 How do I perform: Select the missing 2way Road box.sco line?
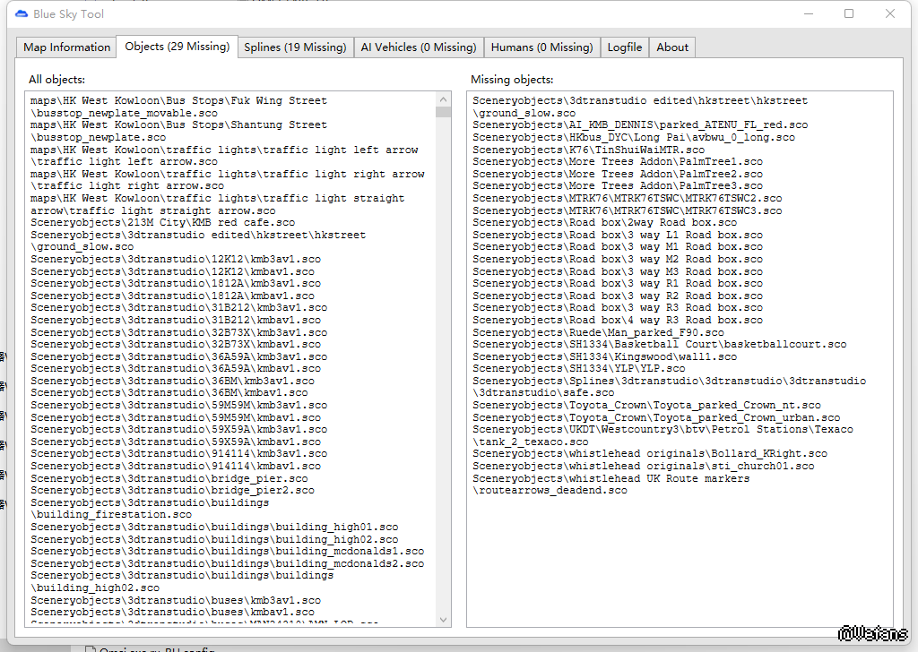[604, 222]
